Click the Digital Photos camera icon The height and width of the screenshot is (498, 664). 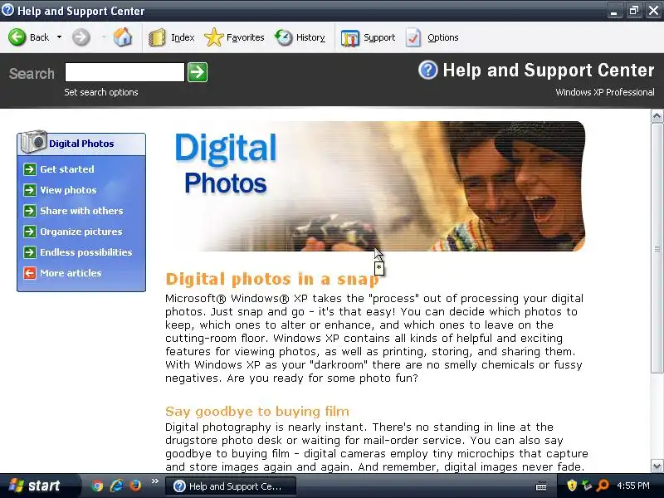33,141
